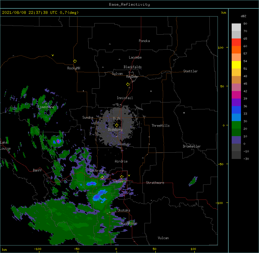Click the dBZ legend heading
The width and height of the screenshot is (259, 253).
coord(243,16)
